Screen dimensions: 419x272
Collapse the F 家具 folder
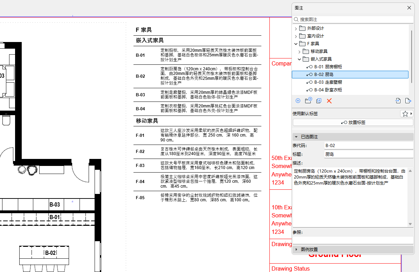point(296,44)
